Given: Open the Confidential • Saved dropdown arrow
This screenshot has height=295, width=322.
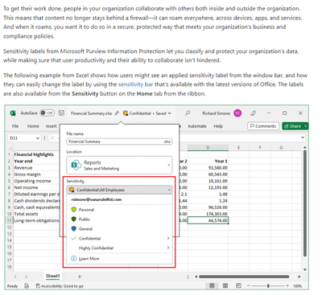Looking at the screenshot, I should coord(169,113).
